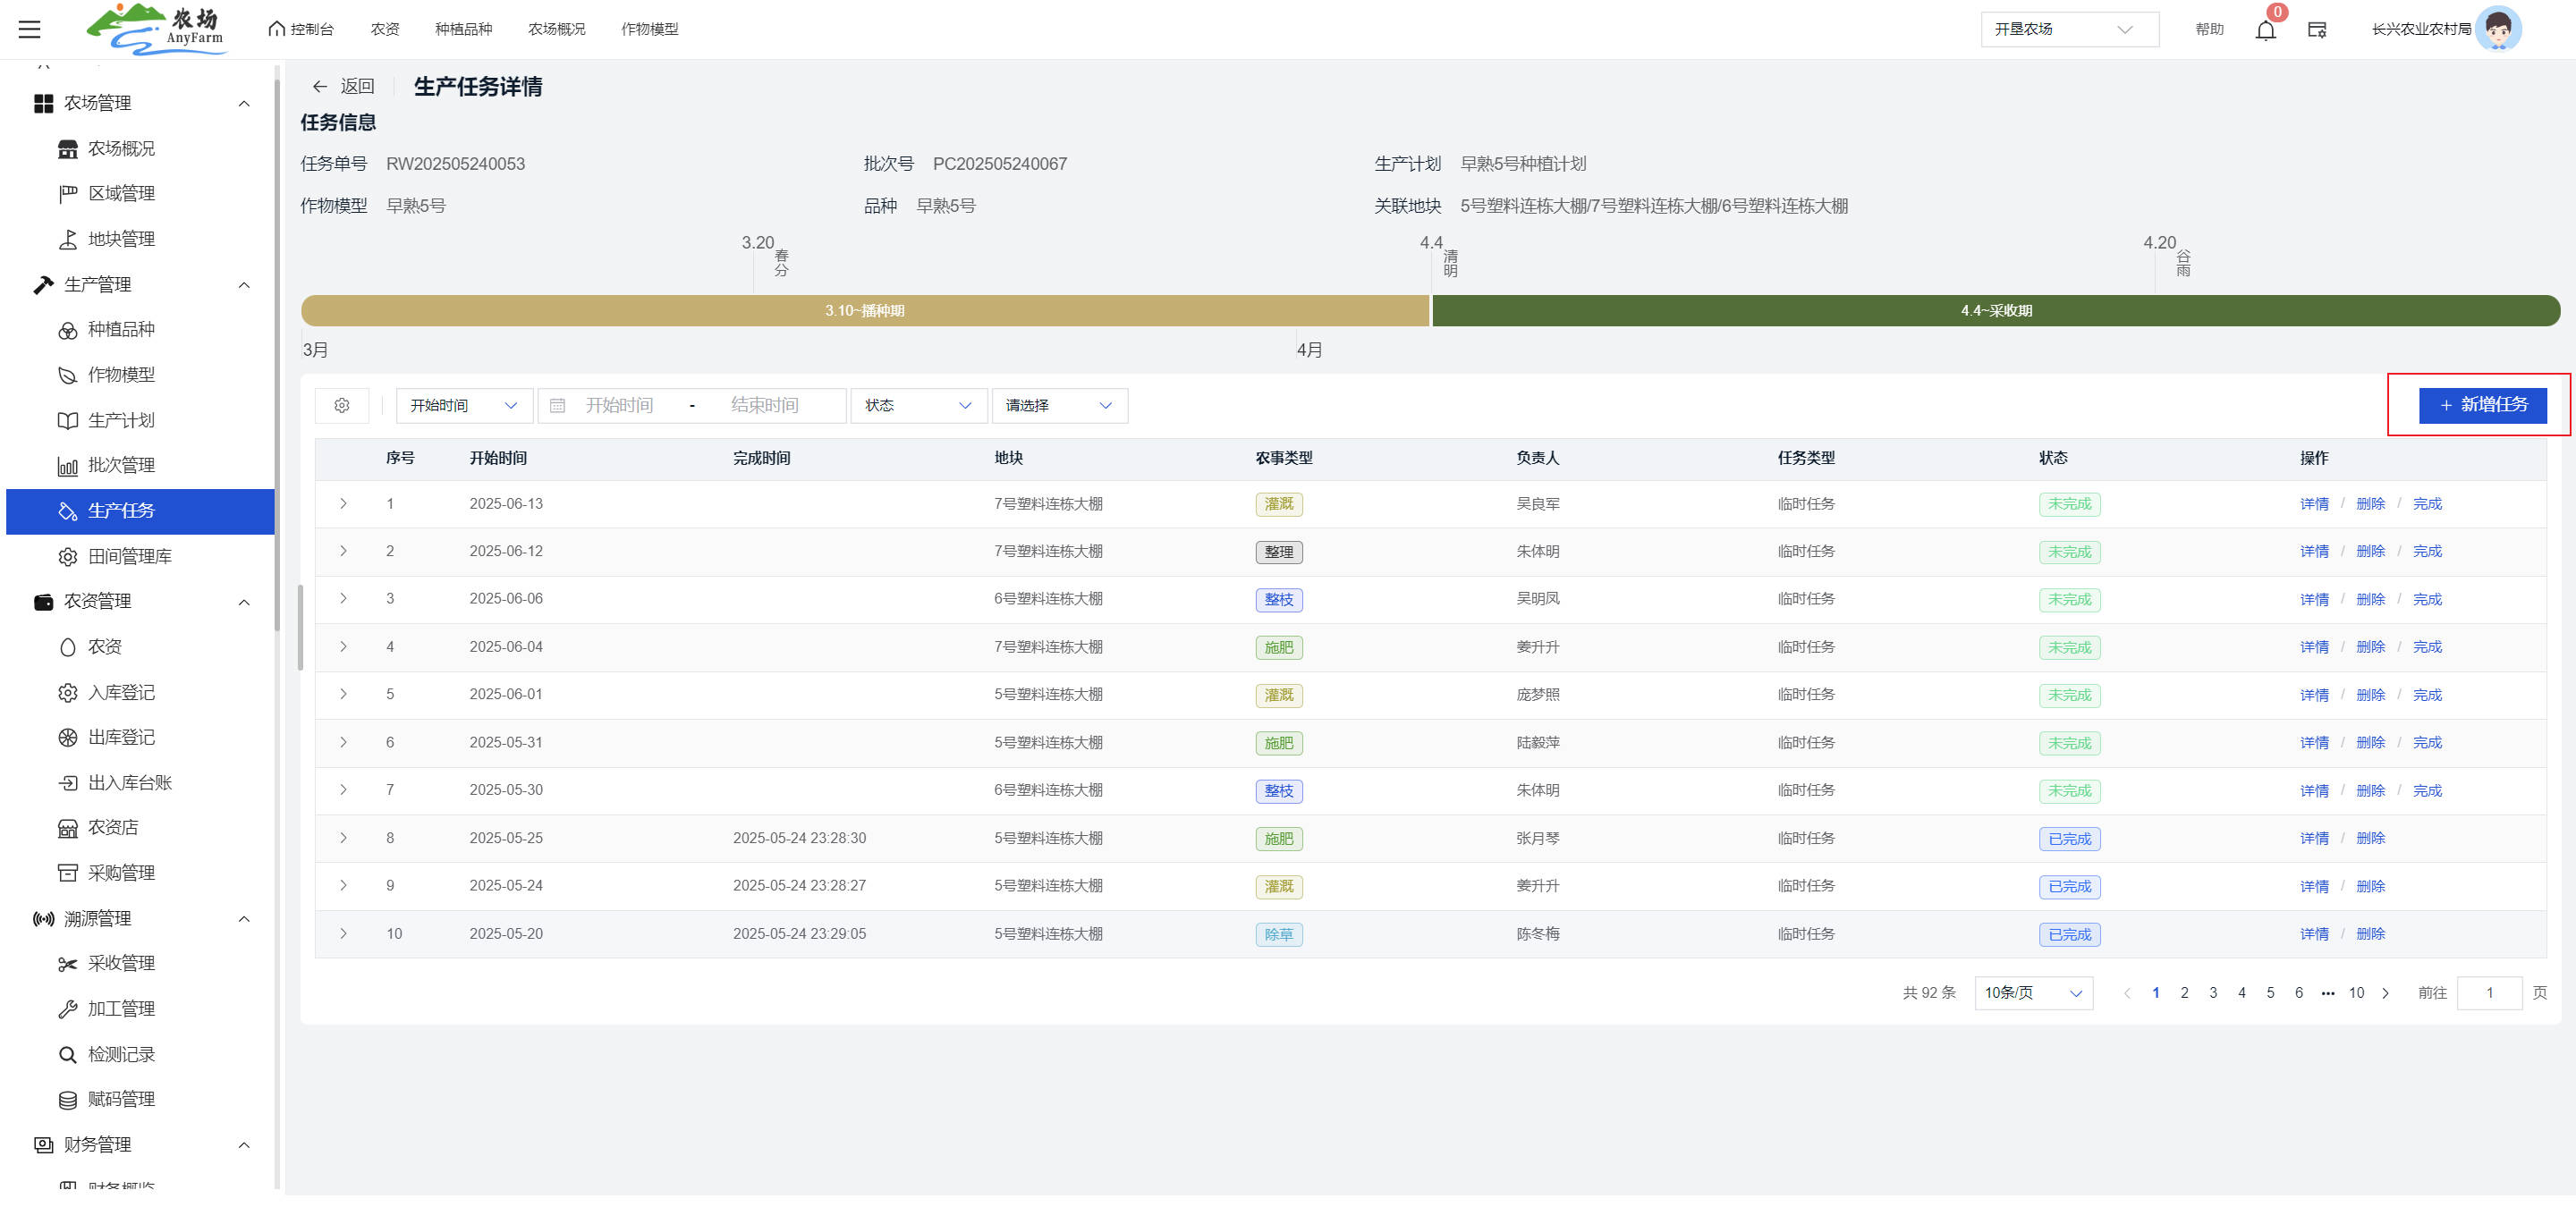Open 批次管理 in the sidebar

pos(121,466)
